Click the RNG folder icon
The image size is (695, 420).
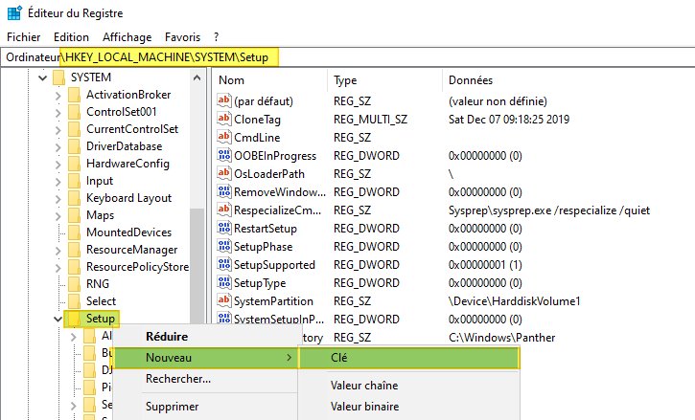(75, 284)
